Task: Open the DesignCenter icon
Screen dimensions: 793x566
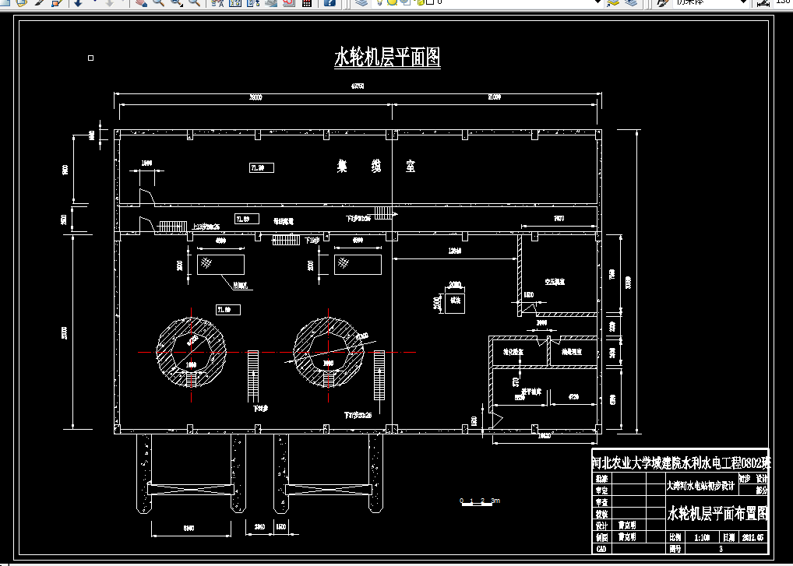Action: [235, 2]
